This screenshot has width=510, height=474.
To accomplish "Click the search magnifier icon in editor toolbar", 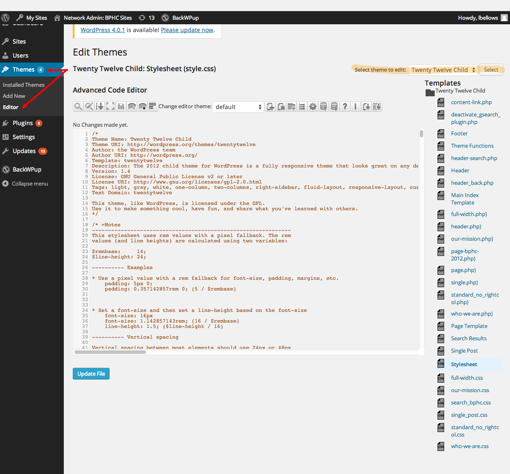I will point(78,107).
